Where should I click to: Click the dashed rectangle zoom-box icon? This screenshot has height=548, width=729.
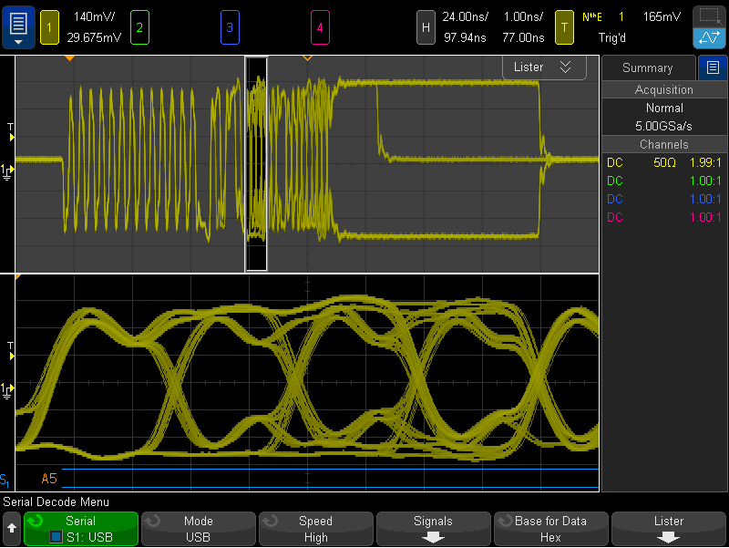tap(708, 16)
